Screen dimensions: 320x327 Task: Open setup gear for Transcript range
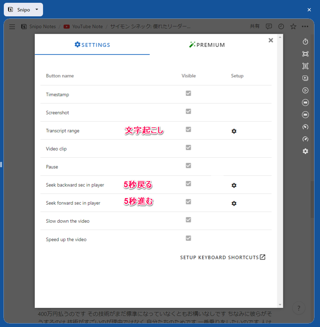(x=234, y=131)
